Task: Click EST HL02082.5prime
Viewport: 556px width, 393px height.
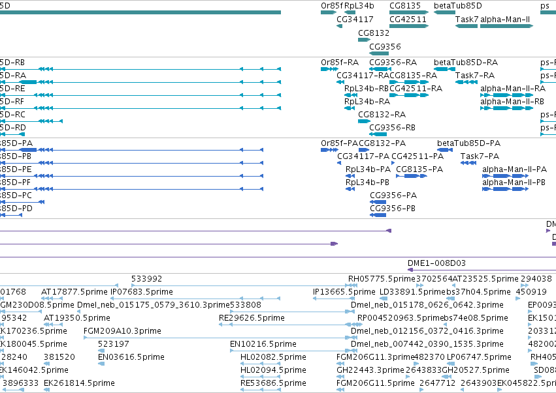Action: pyautogui.click(x=273, y=357)
